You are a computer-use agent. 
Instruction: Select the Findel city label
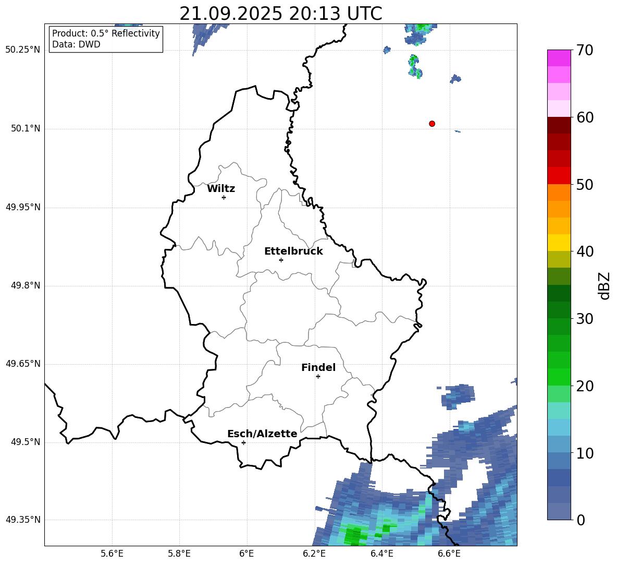click(x=318, y=368)
